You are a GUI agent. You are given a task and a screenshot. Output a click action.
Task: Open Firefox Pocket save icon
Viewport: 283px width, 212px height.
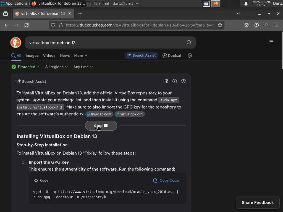[247, 25]
